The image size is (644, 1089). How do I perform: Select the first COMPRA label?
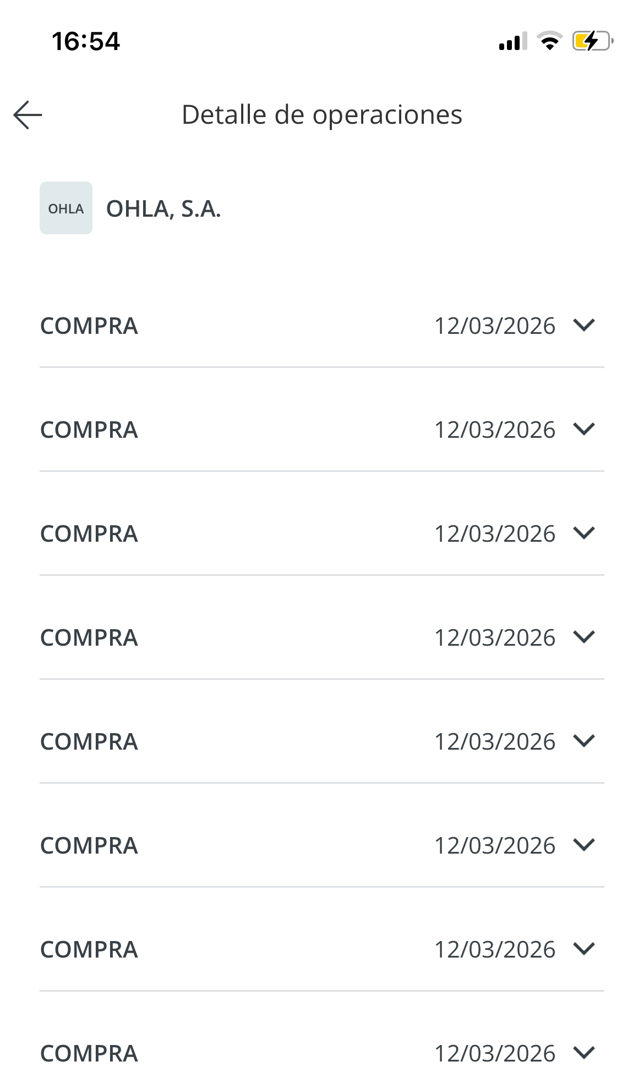click(x=89, y=326)
